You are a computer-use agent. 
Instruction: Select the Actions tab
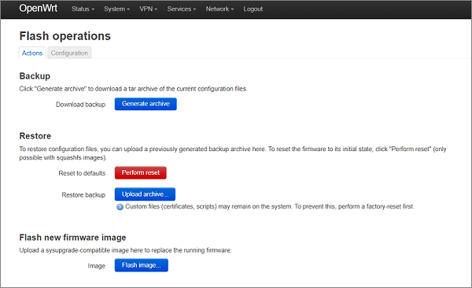click(x=32, y=53)
